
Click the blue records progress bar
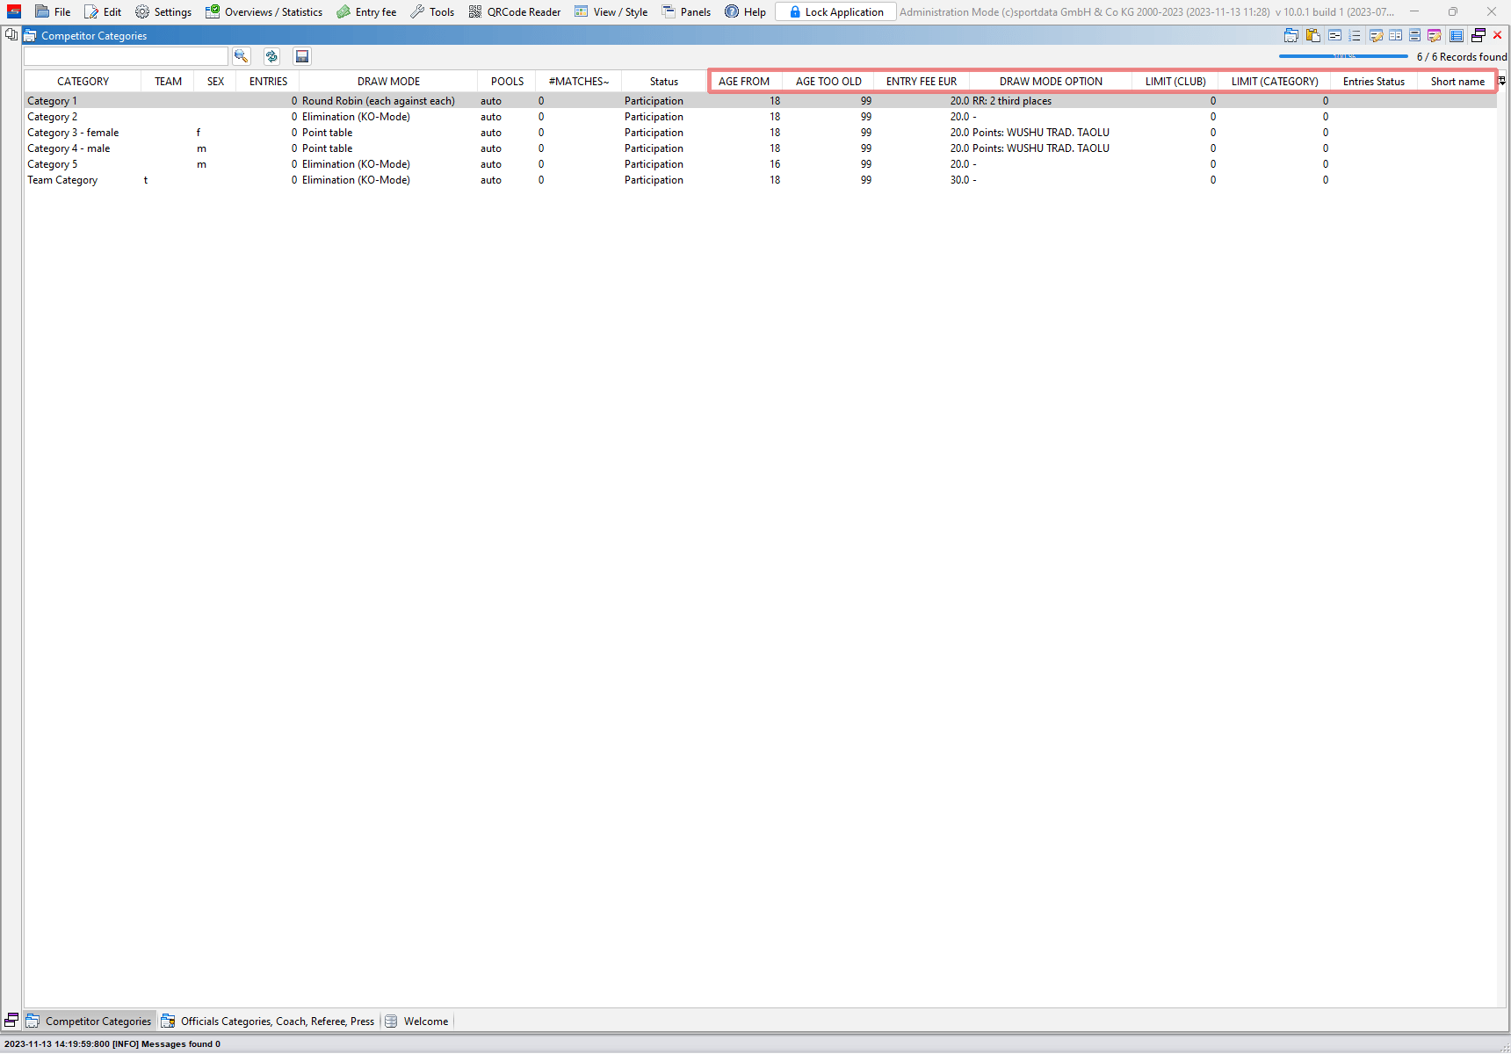click(x=1343, y=56)
